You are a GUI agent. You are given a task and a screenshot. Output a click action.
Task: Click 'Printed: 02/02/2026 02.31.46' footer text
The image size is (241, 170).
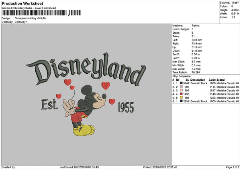pos(160,167)
